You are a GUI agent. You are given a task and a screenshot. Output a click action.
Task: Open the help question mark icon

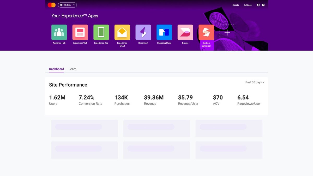point(263,5)
